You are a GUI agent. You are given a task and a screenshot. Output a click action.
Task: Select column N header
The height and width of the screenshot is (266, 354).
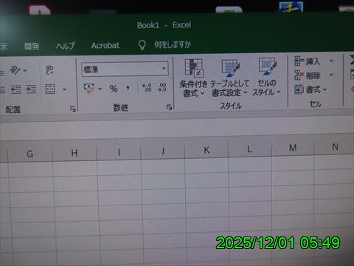pyautogui.click(x=335, y=147)
